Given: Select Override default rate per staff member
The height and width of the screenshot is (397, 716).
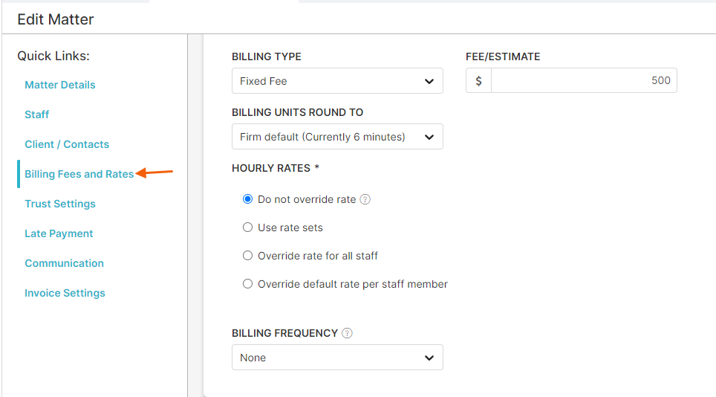Looking at the screenshot, I should (x=247, y=284).
